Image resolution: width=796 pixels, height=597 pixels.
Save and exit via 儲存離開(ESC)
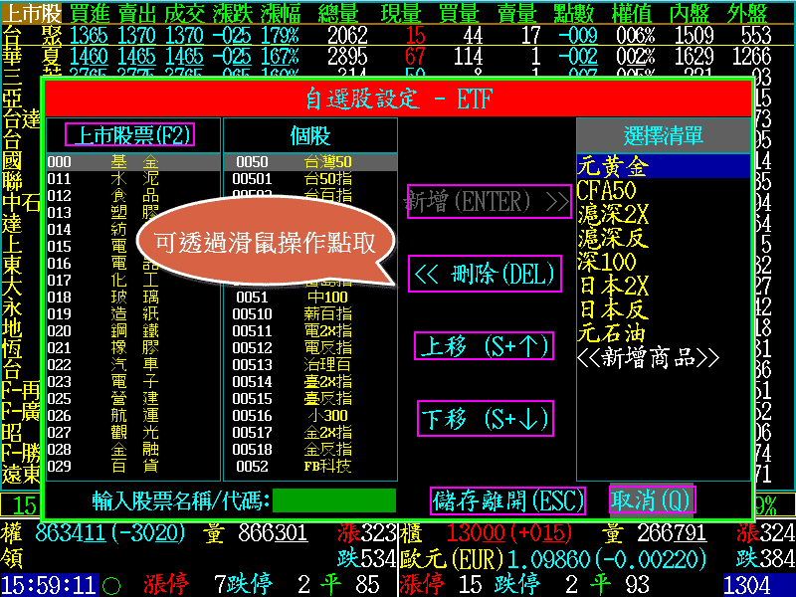pyautogui.click(x=508, y=499)
